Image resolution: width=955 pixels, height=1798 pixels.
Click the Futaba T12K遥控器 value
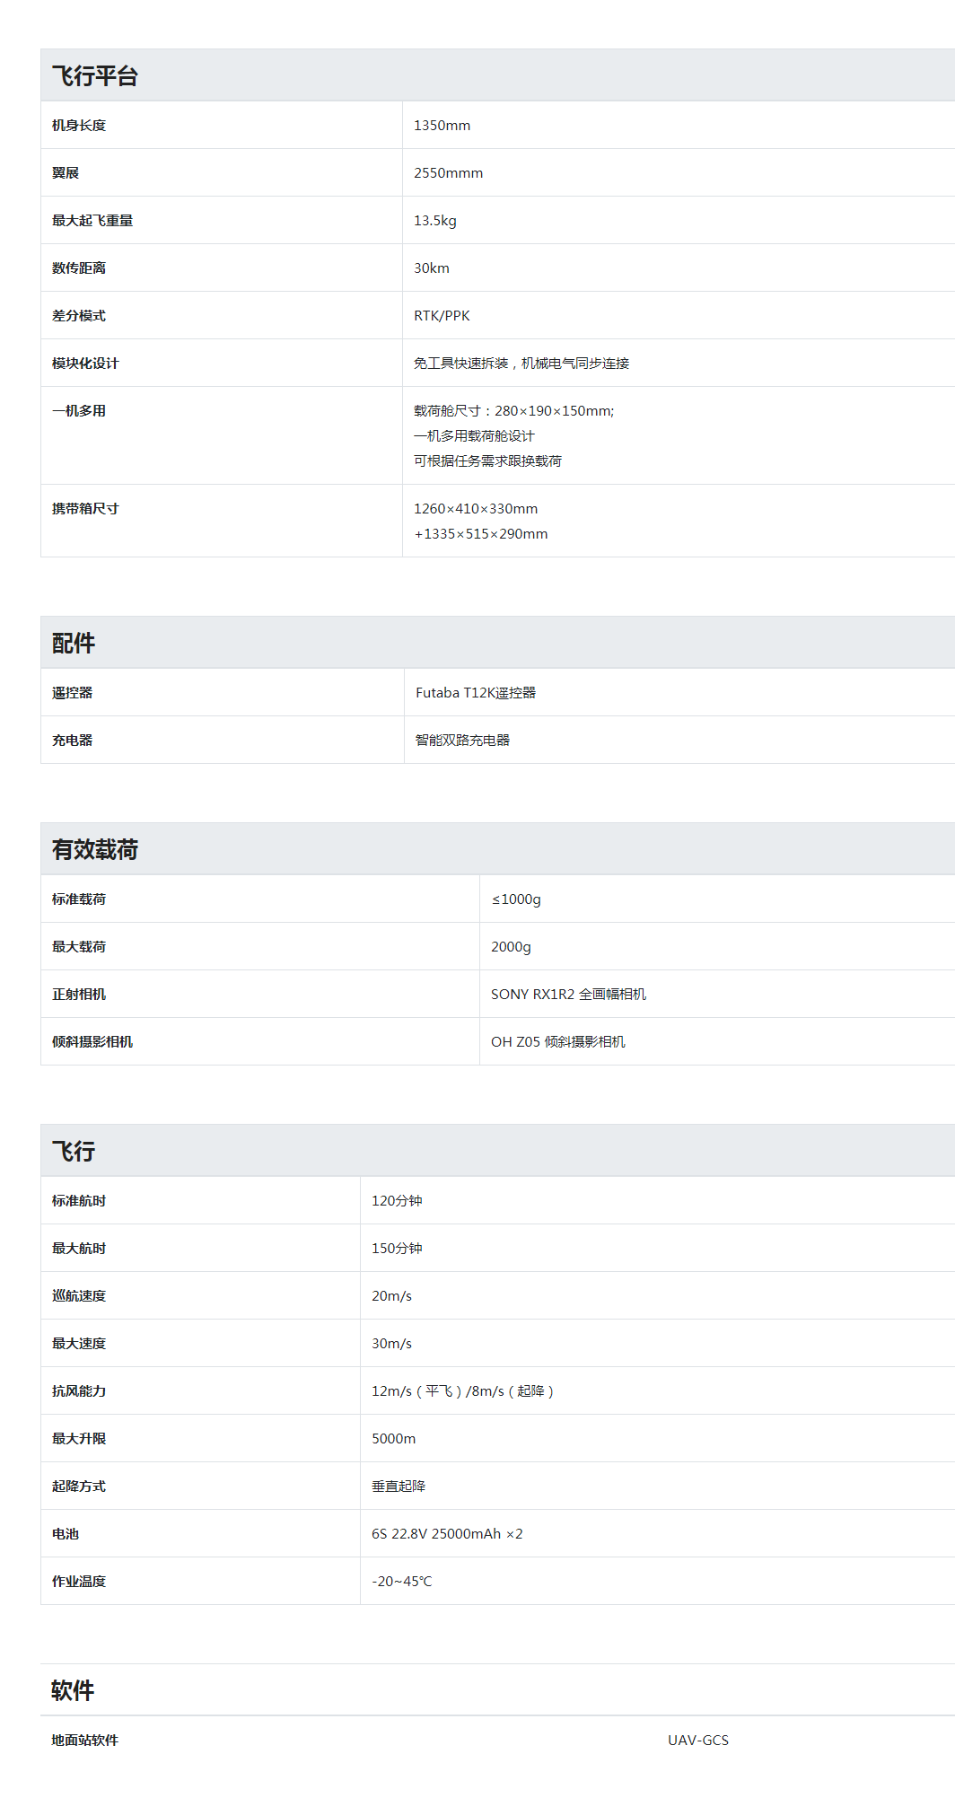[x=476, y=693]
